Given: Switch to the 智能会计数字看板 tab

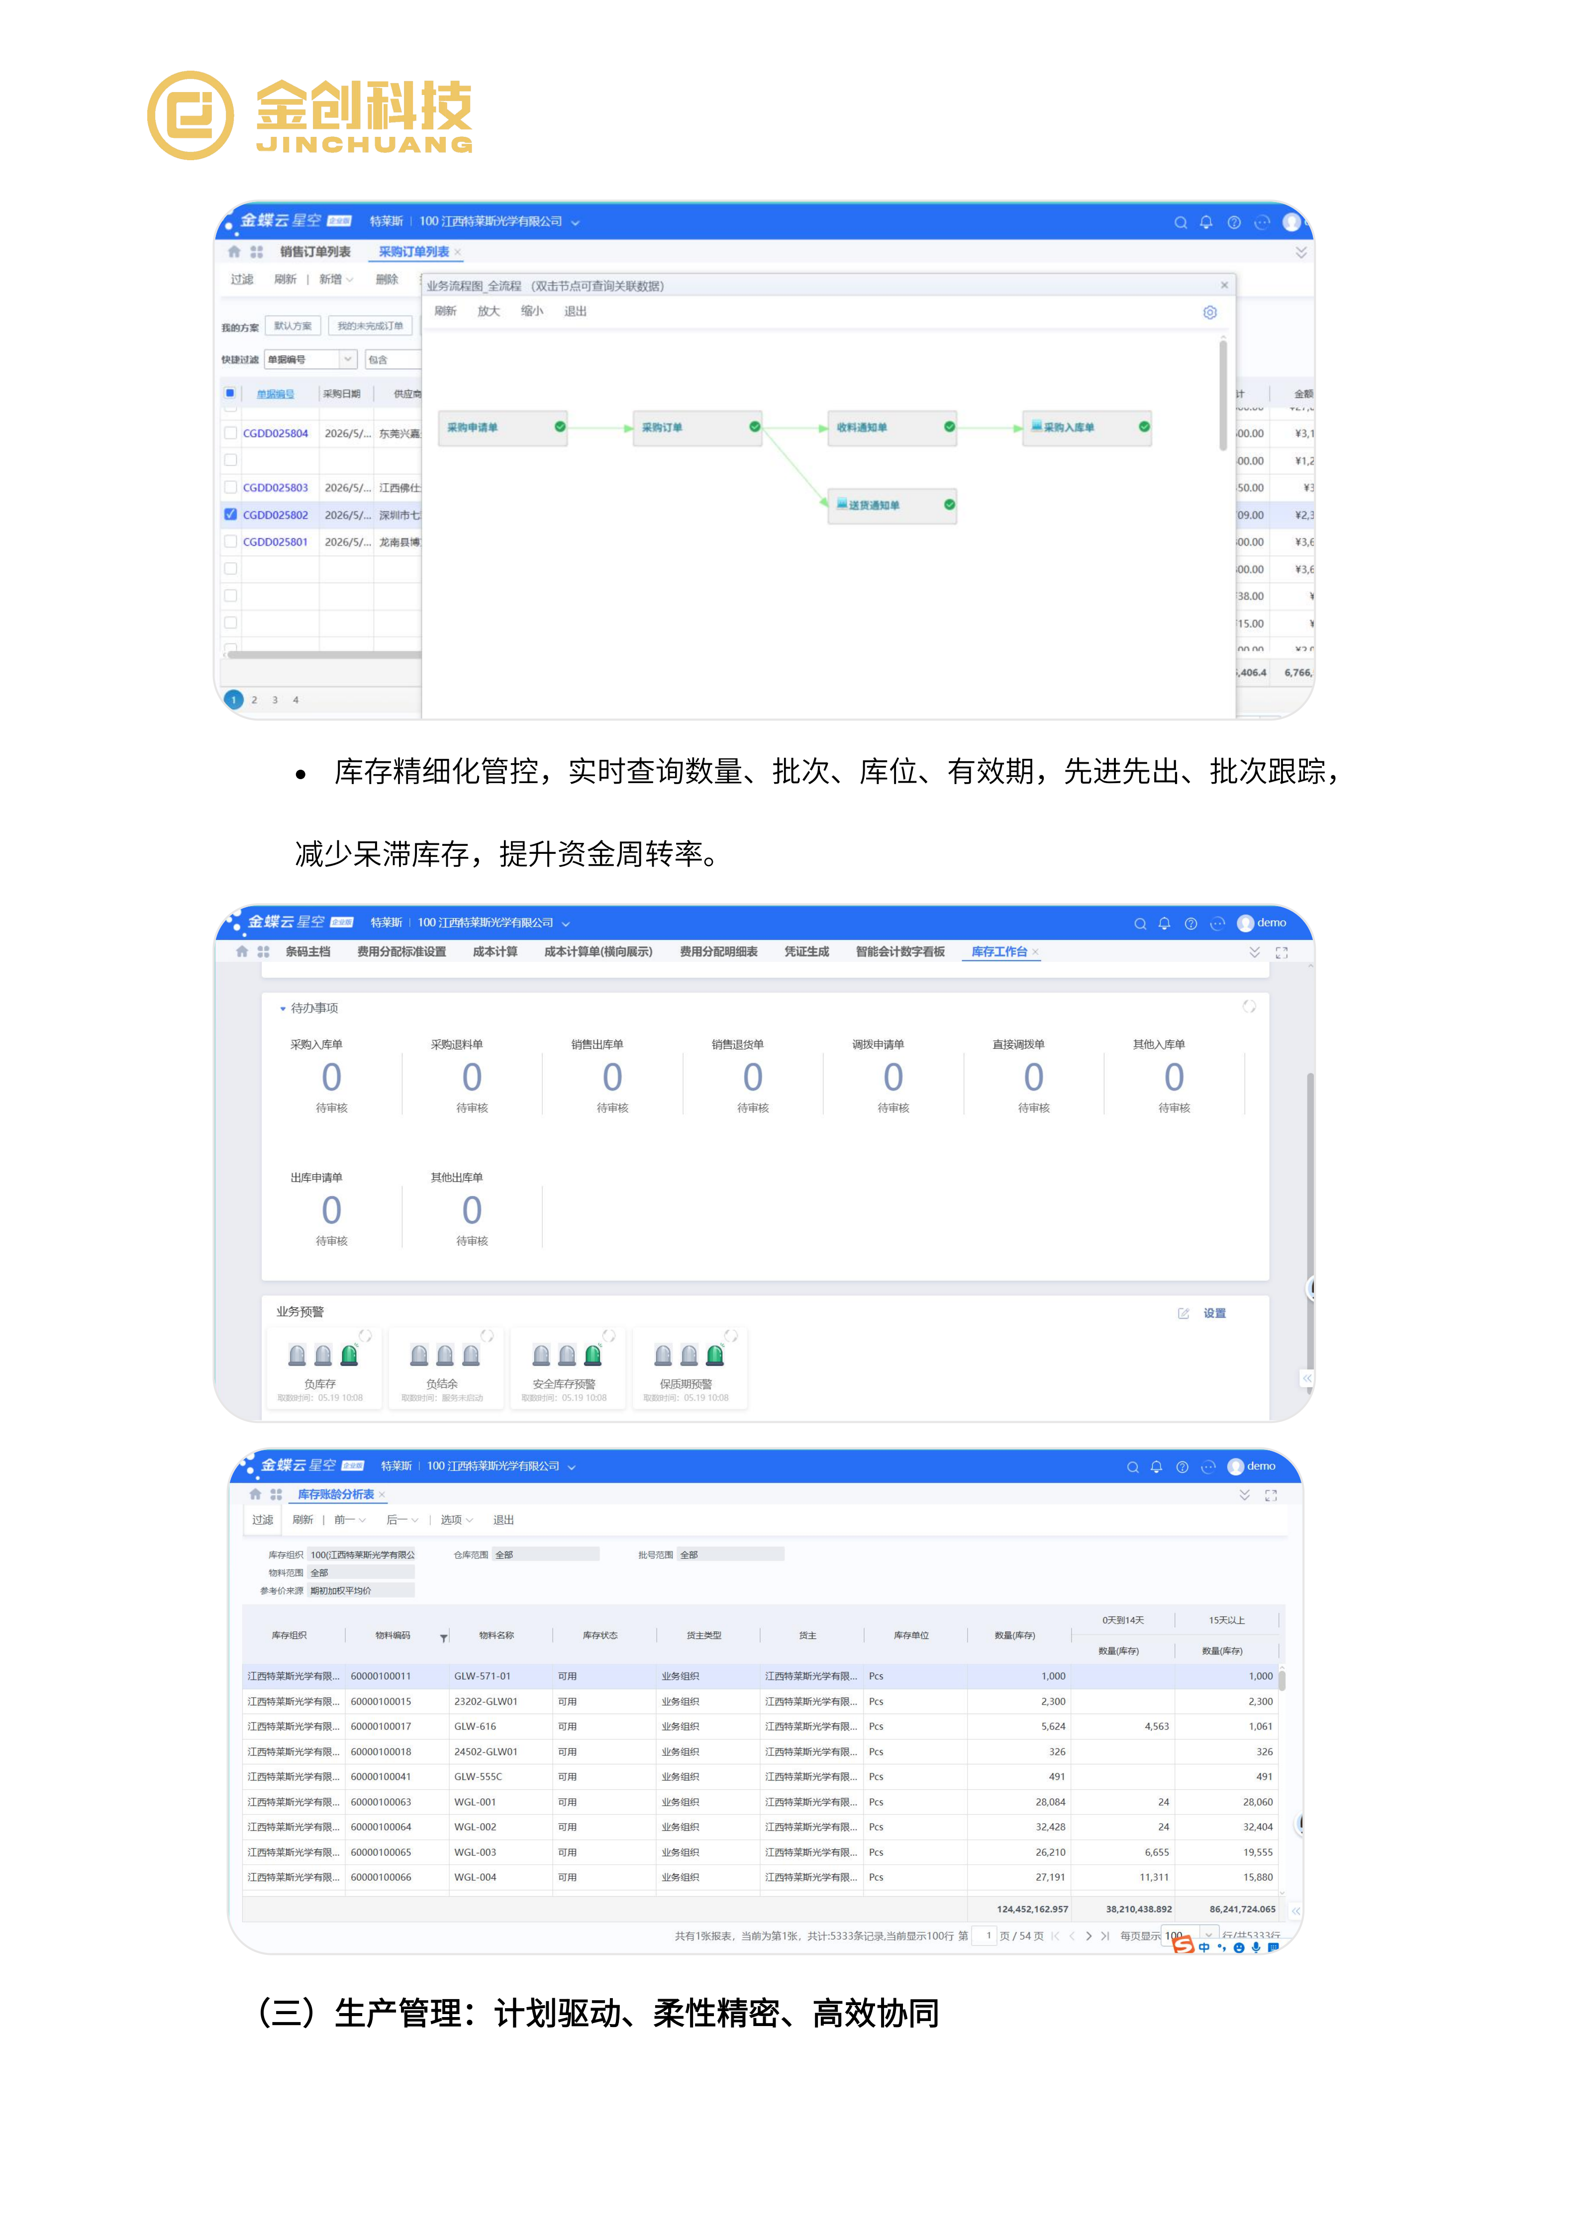Looking at the screenshot, I should click(900, 953).
